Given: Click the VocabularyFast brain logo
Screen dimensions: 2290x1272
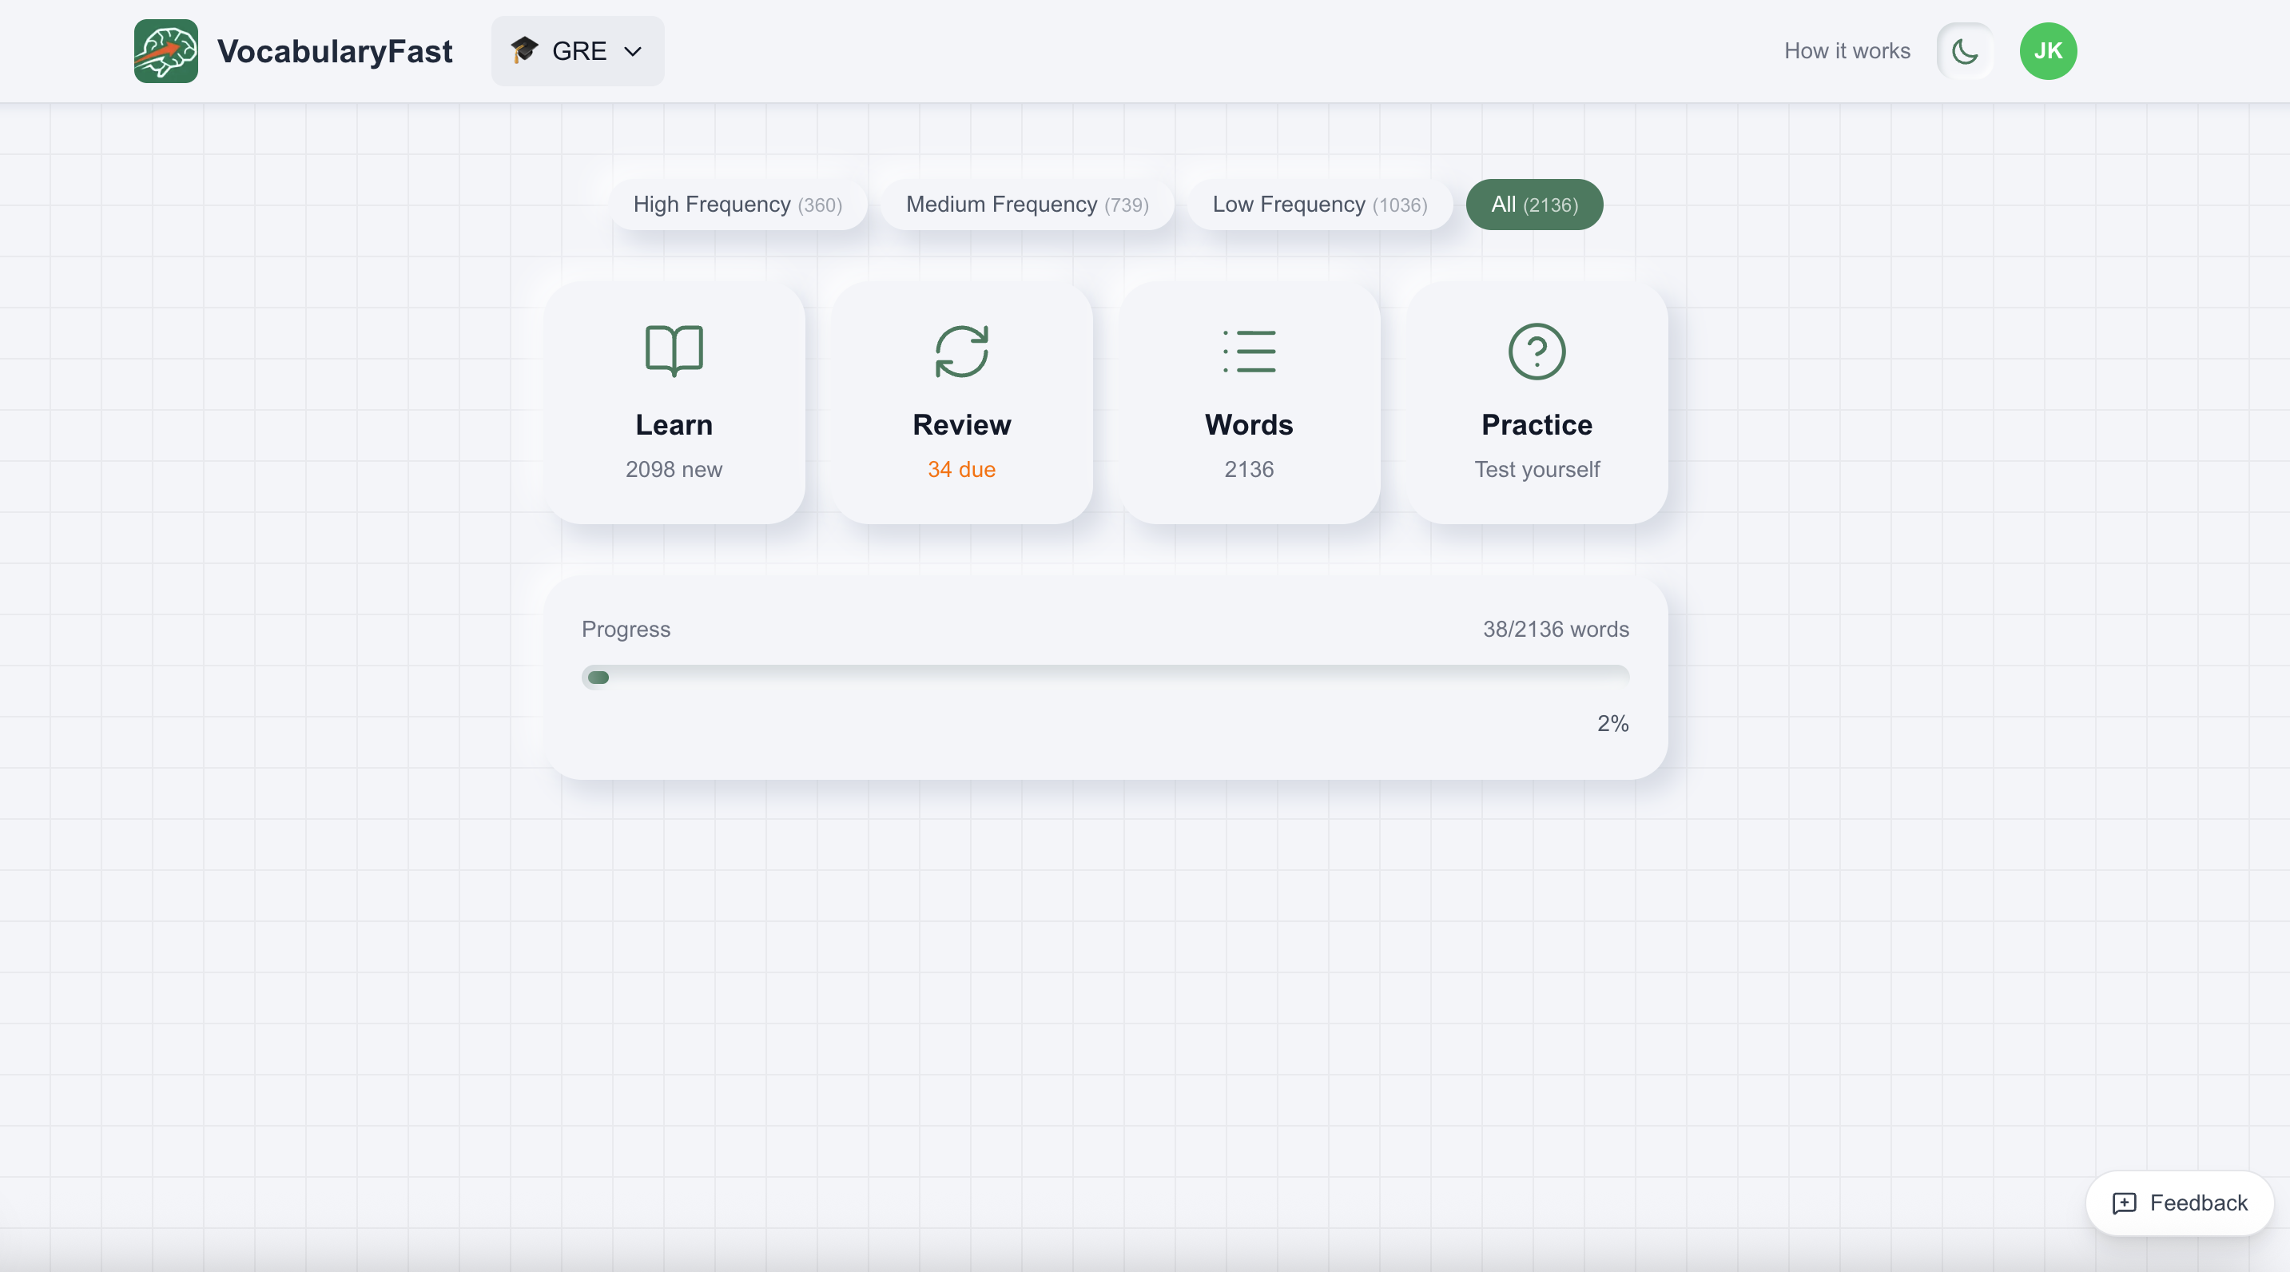Looking at the screenshot, I should (x=165, y=50).
